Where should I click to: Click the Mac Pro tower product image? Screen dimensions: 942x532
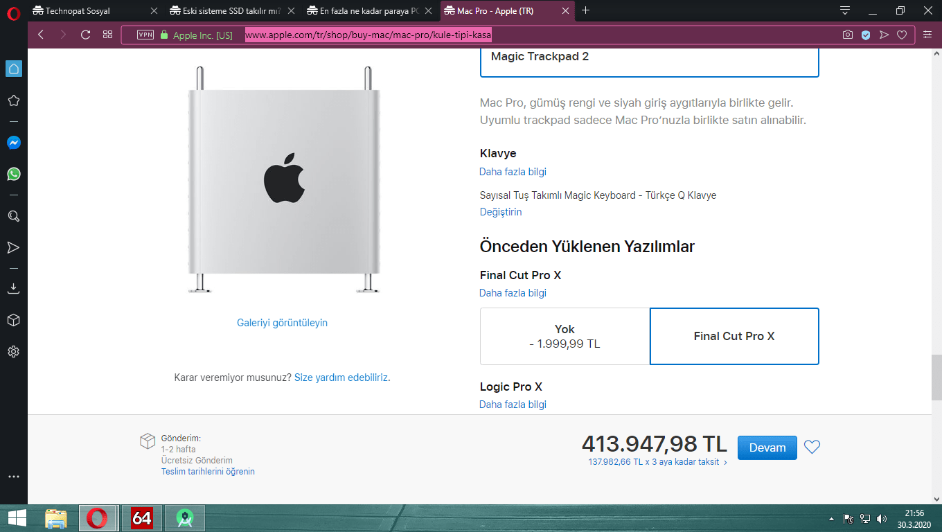(284, 180)
